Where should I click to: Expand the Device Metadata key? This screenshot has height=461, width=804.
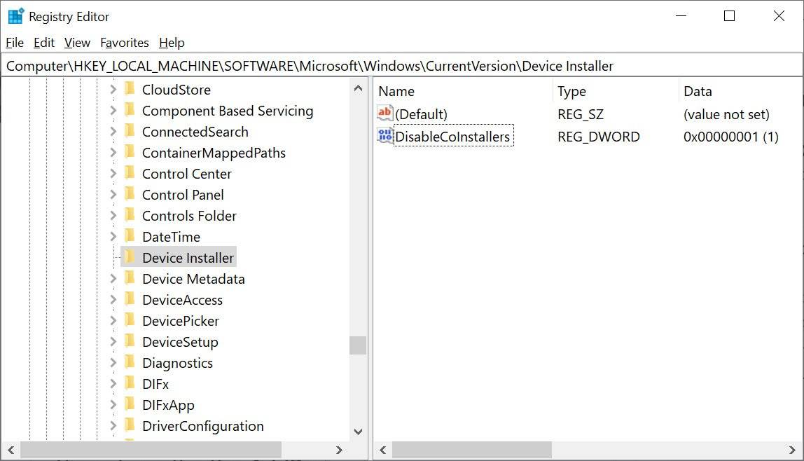pyautogui.click(x=113, y=278)
